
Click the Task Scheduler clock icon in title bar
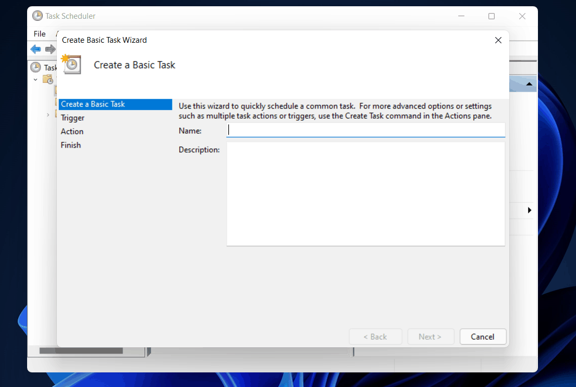37,16
